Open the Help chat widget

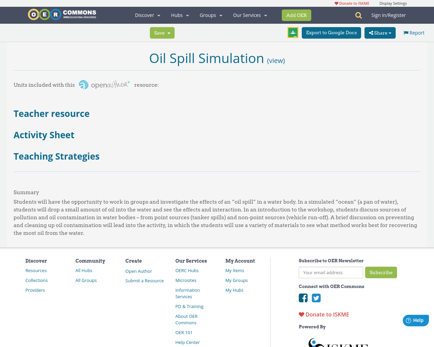(416, 320)
